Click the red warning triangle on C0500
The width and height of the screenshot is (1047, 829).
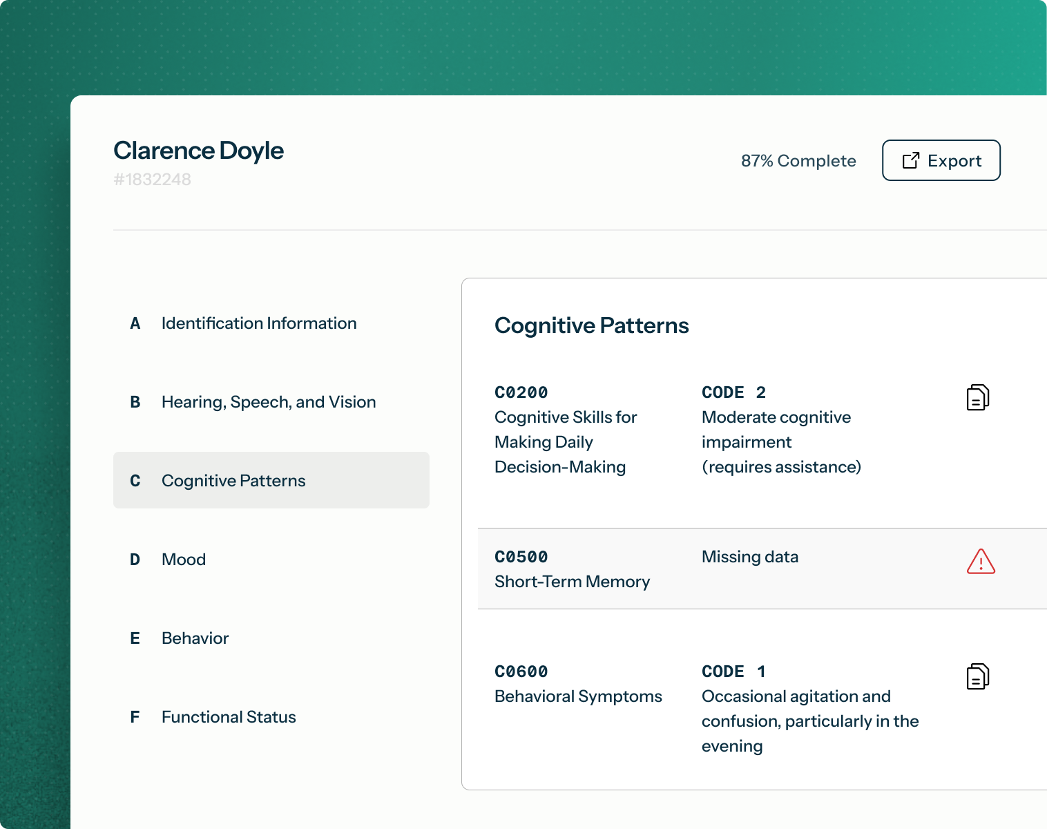point(981,562)
